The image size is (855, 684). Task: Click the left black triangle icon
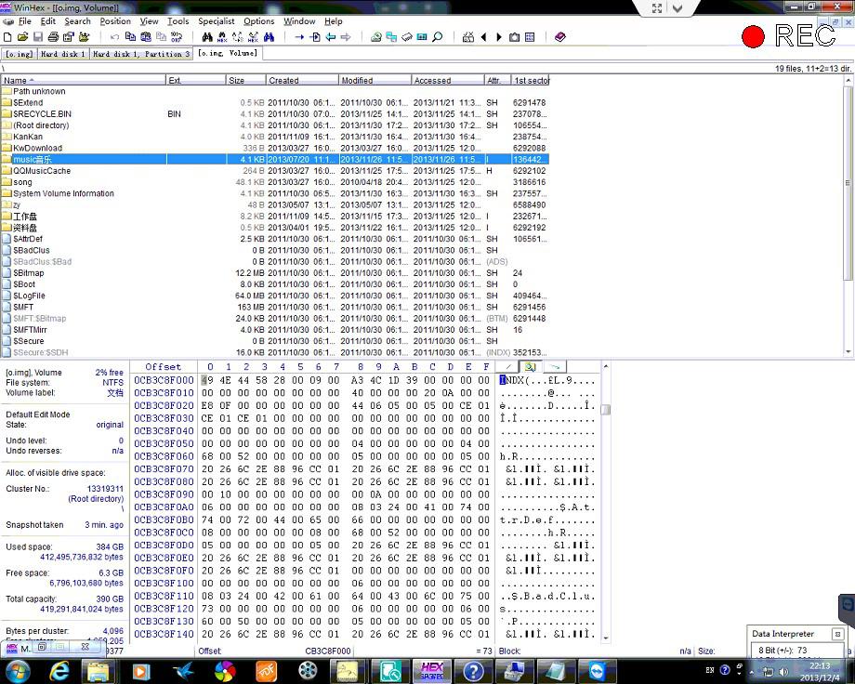coord(483,37)
